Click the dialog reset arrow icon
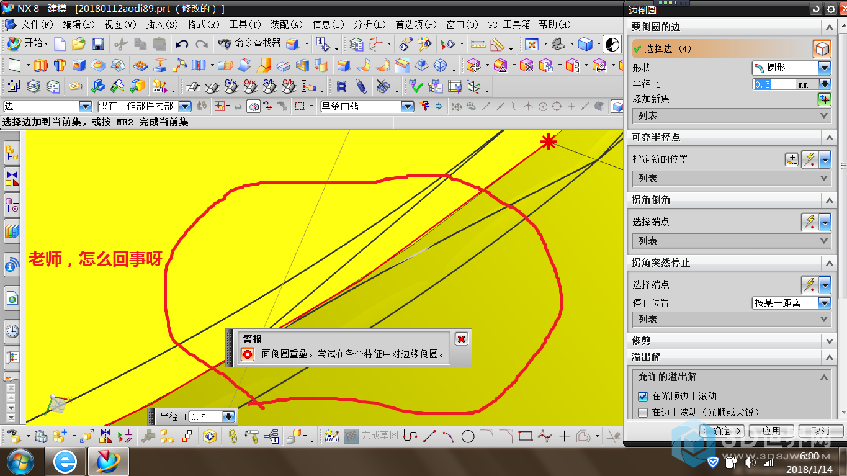847x476 pixels. click(x=815, y=9)
